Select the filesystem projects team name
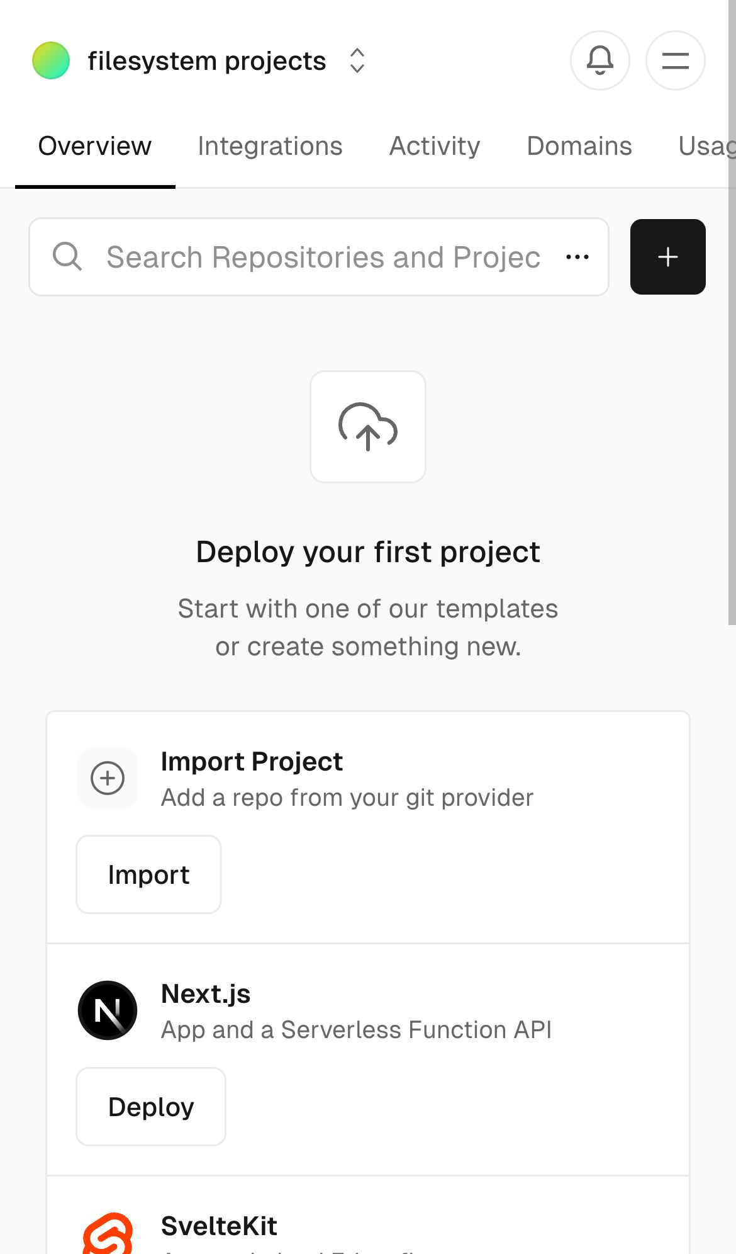Screen dimensions: 736x1254 tap(207, 61)
